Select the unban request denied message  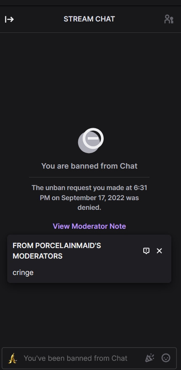click(89, 198)
